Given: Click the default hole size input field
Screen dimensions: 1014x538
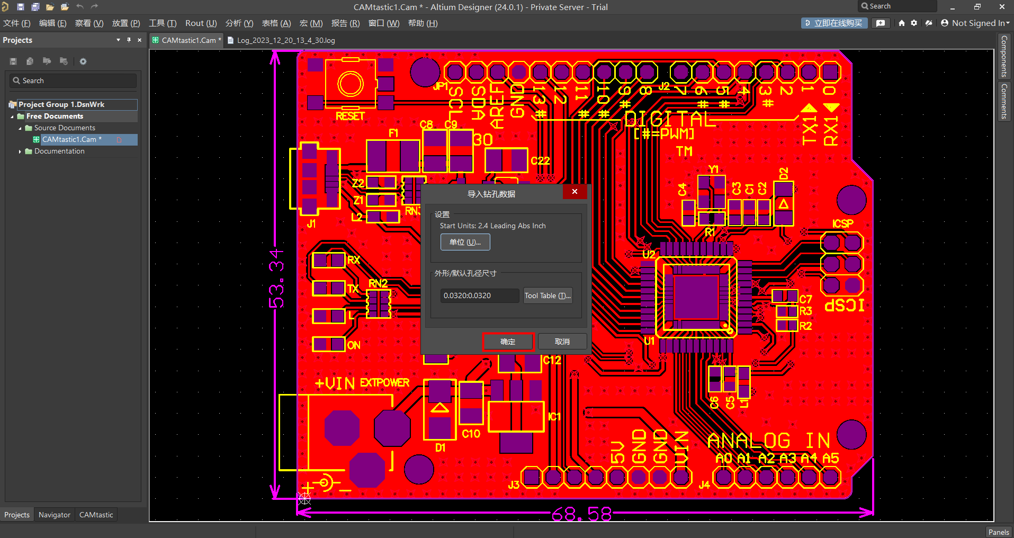Looking at the screenshot, I should click(479, 295).
